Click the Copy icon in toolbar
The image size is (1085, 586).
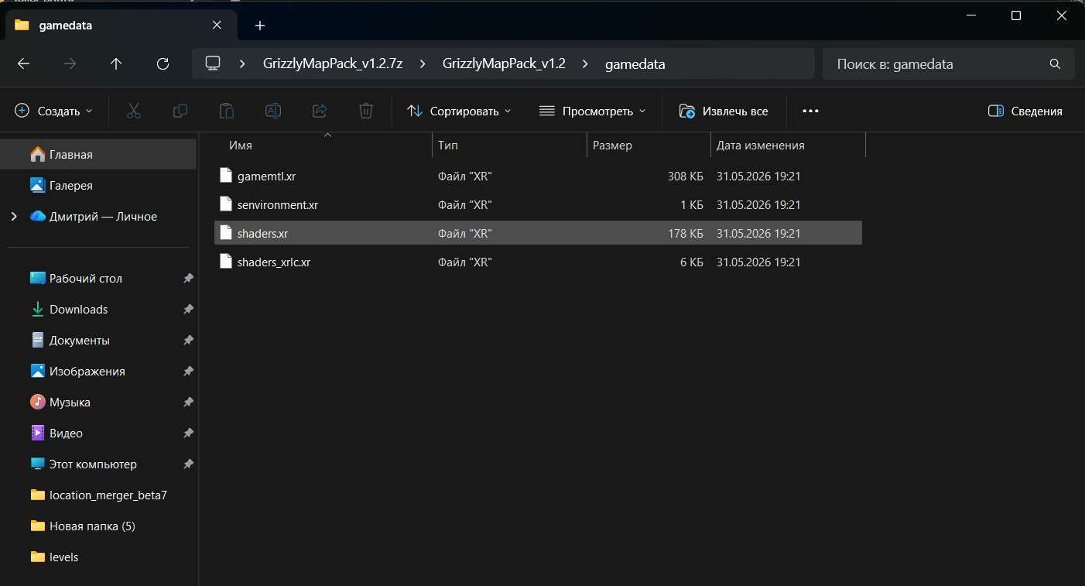pos(180,111)
